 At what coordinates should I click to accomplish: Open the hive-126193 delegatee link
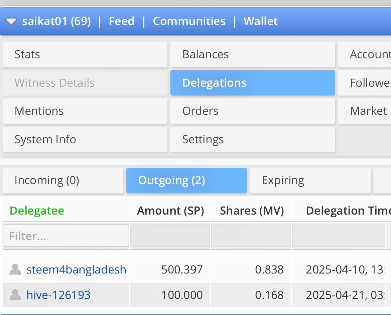pos(58,295)
